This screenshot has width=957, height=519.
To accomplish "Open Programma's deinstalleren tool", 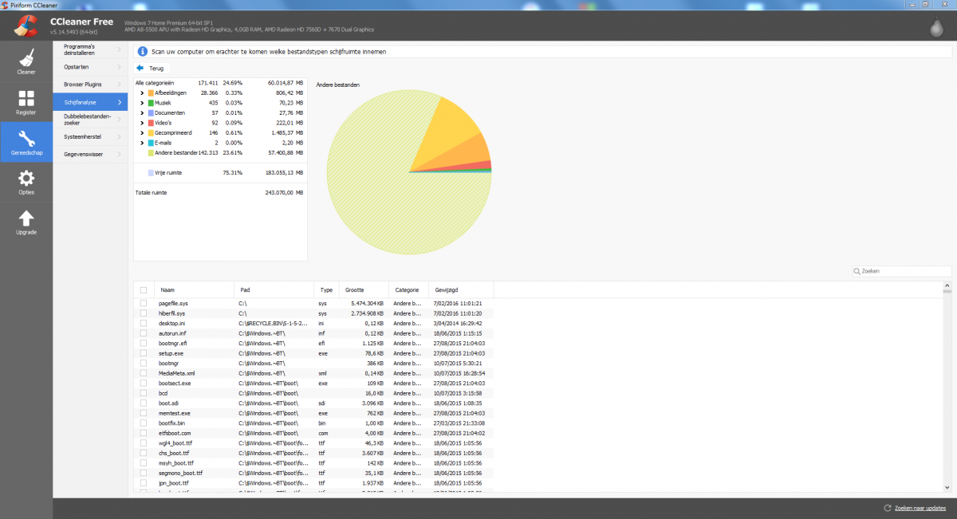I will pyautogui.click(x=90, y=49).
